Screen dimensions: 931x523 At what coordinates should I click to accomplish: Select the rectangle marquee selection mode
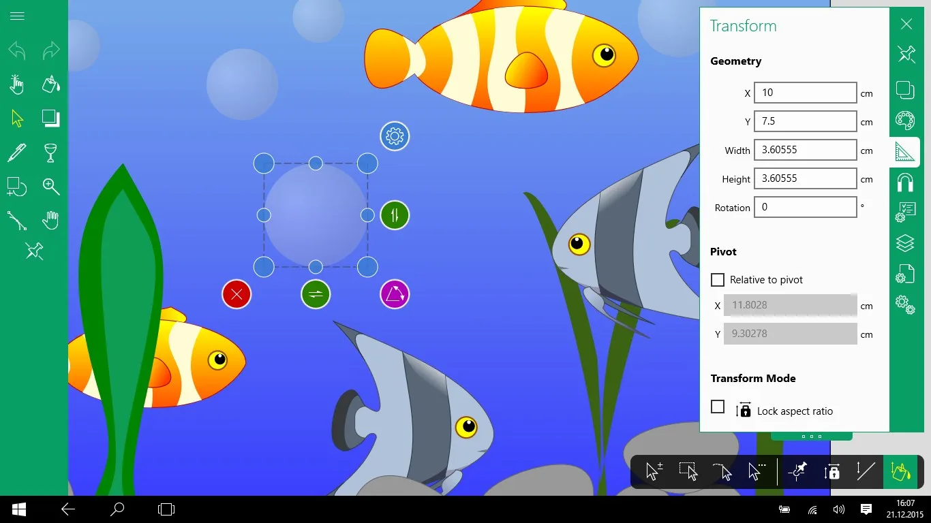click(688, 471)
